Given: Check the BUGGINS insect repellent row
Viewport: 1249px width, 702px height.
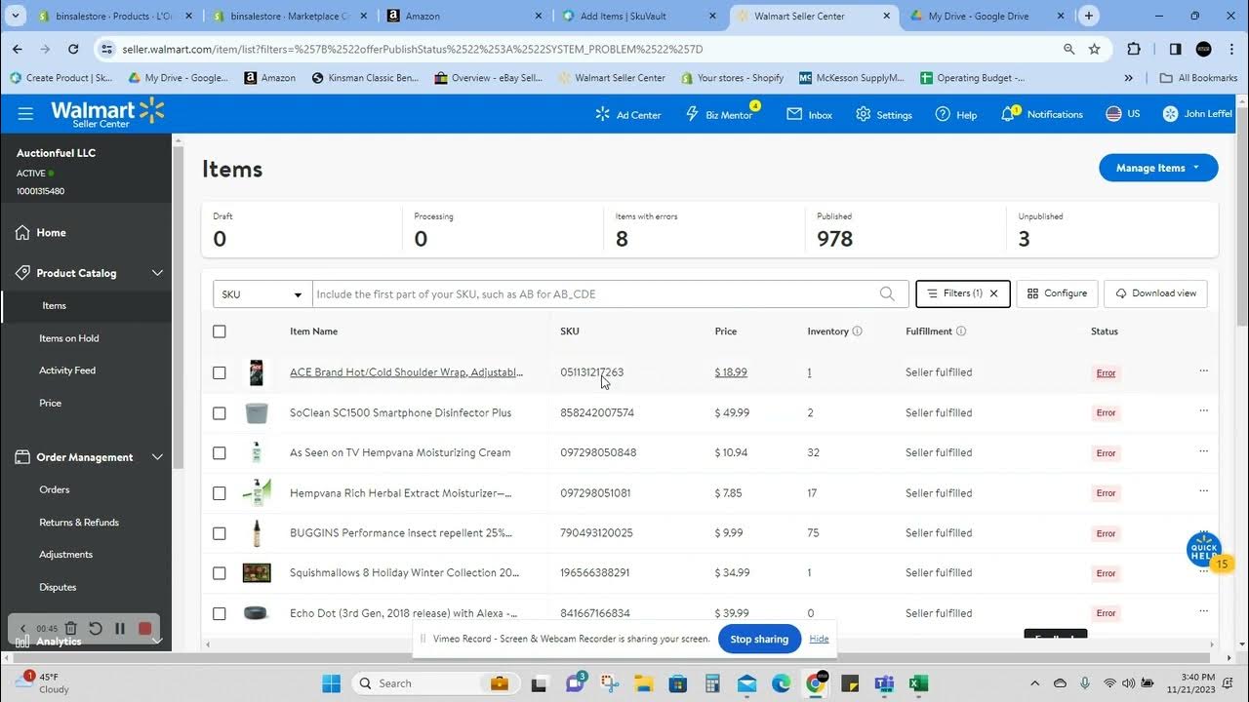Looking at the screenshot, I should (x=220, y=533).
